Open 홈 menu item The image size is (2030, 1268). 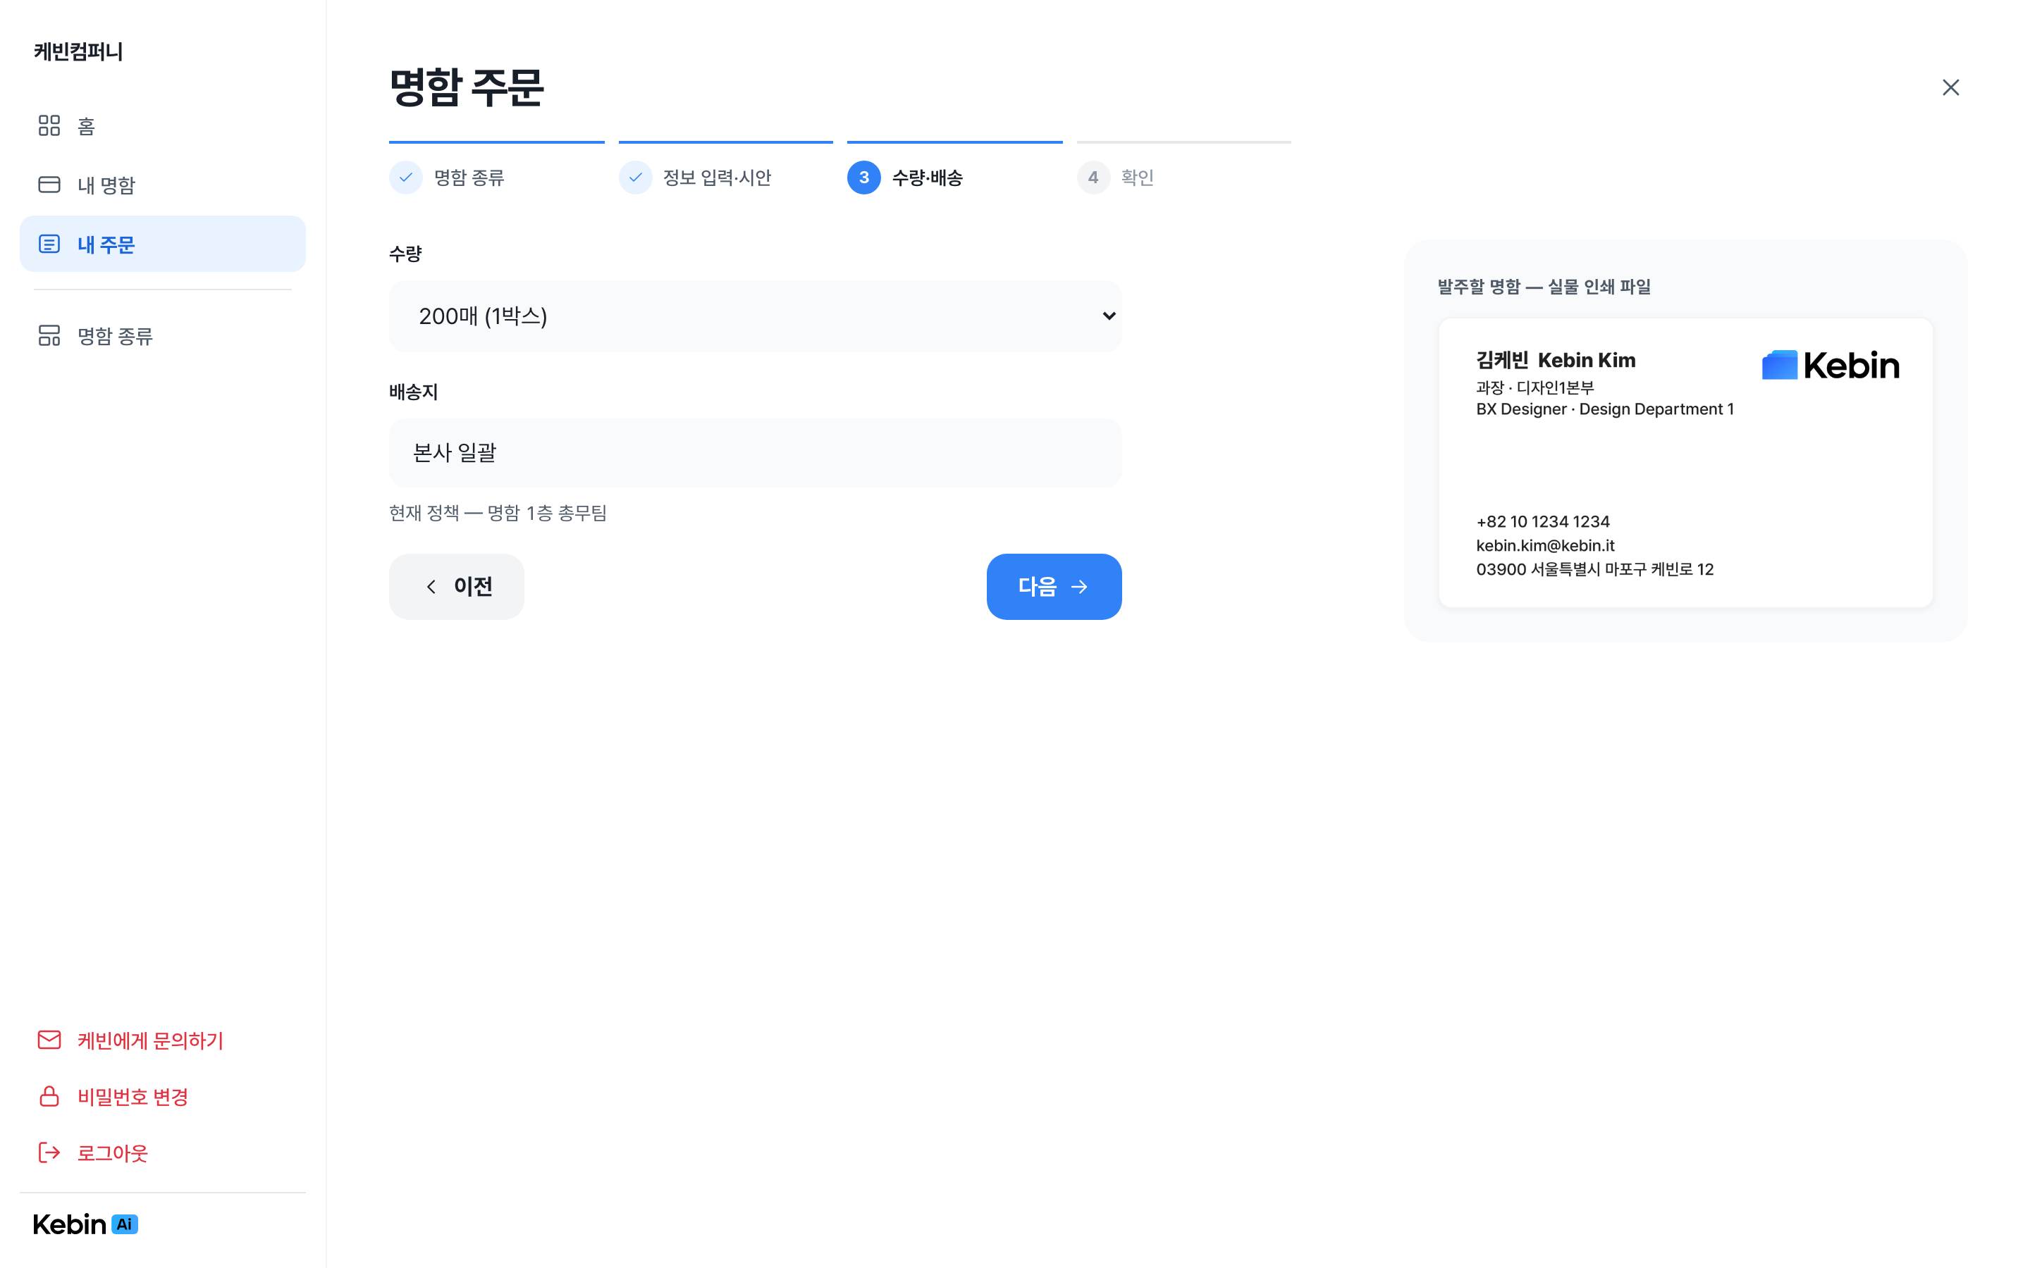point(163,126)
